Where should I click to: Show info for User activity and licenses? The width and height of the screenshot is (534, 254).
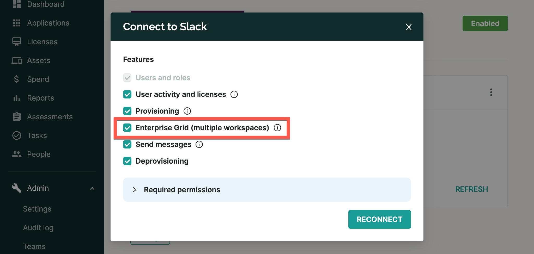(x=234, y=94)
